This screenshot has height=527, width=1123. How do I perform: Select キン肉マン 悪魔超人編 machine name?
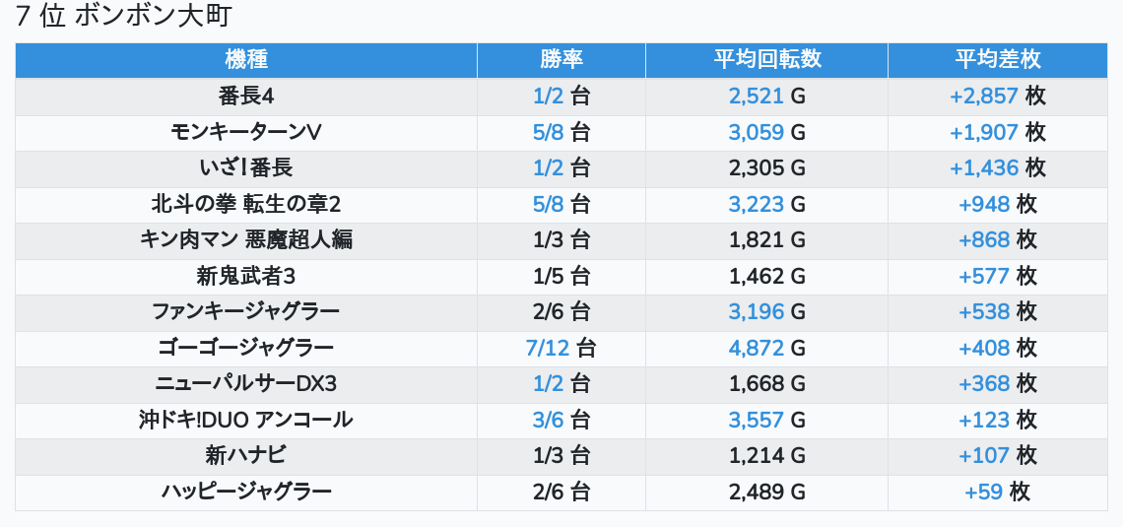(x=246, y=239)
